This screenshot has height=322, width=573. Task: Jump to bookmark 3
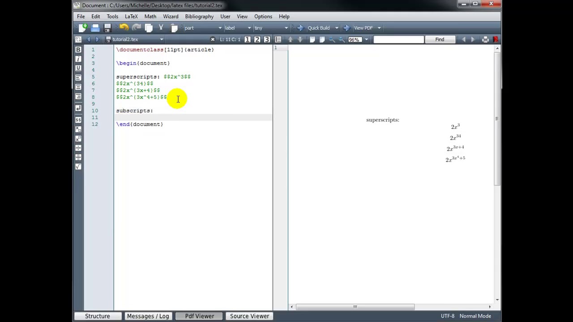(267, 39)
